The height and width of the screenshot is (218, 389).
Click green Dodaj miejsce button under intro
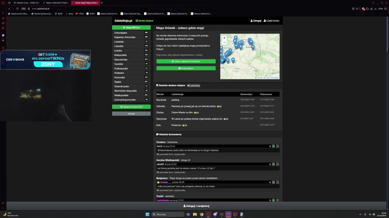pyautogui.click(x=186, y=68)
